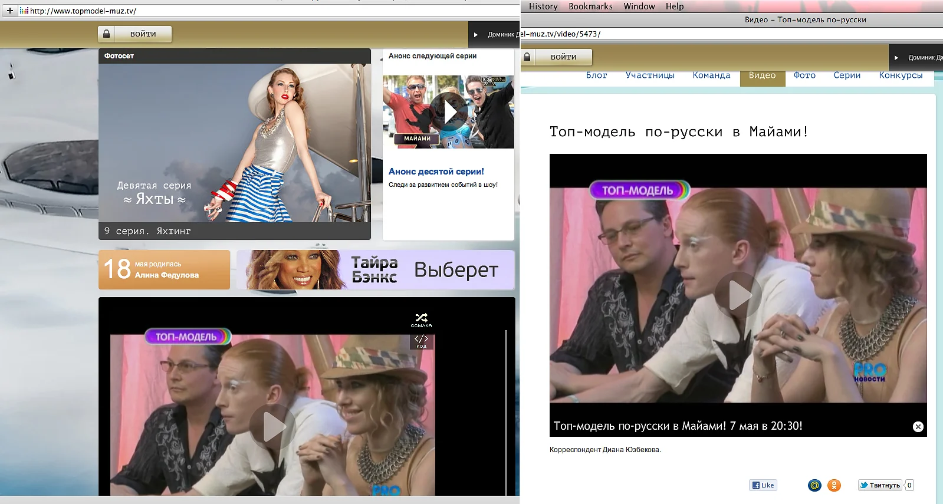Click the right window URL address field
This screenshot has width=943, height=504.
[731, 34]
